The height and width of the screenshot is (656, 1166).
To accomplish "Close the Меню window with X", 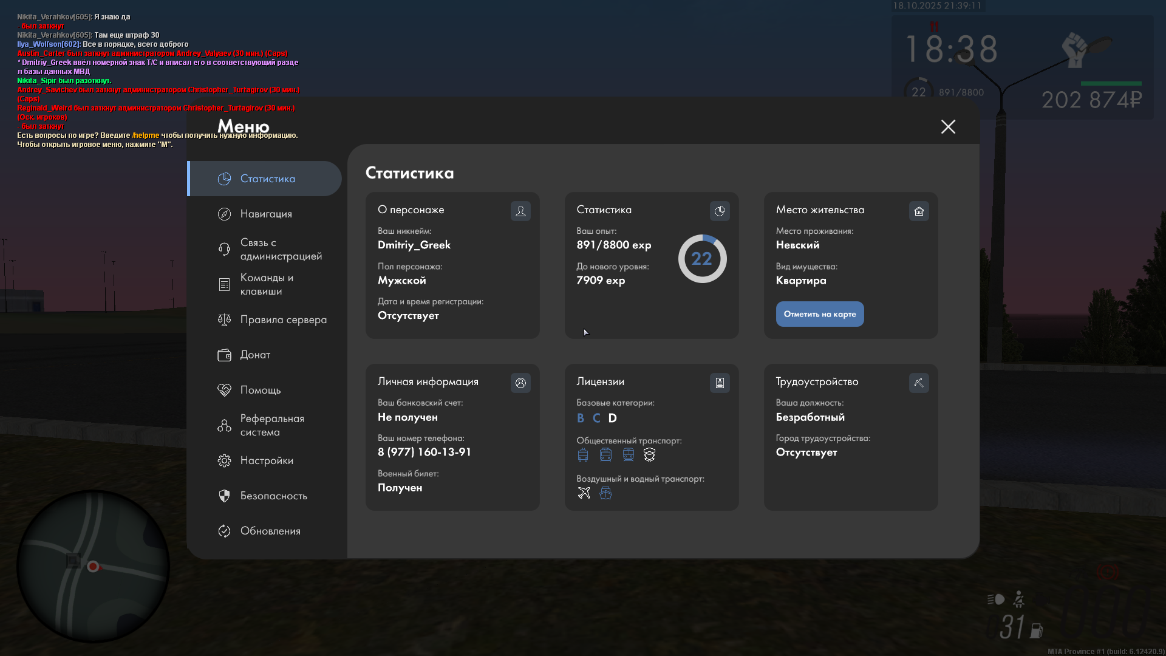I will tap(948, 126).
